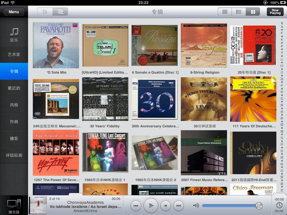
Task: Open Stereo Test Record album cover
Action: pyautogui.click(x=204, y=99)
